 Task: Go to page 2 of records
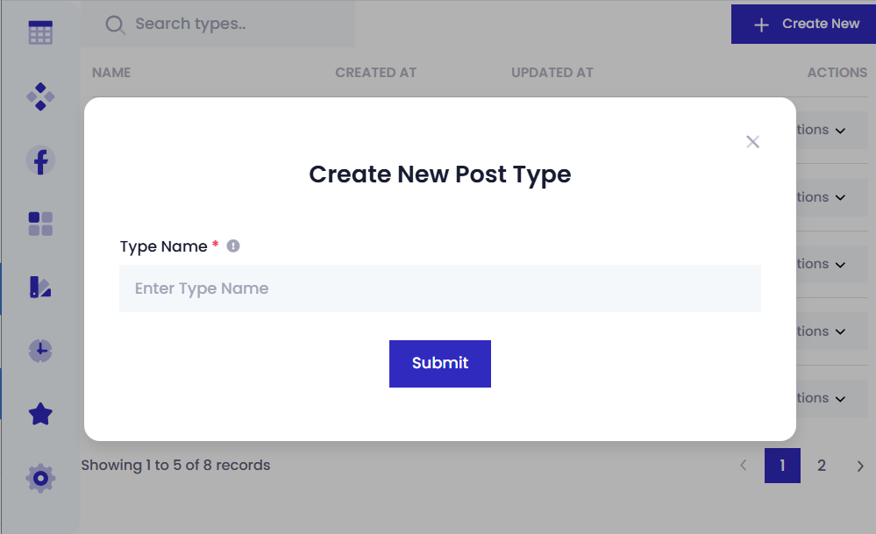pyautogui.click(x=822, y=466)
